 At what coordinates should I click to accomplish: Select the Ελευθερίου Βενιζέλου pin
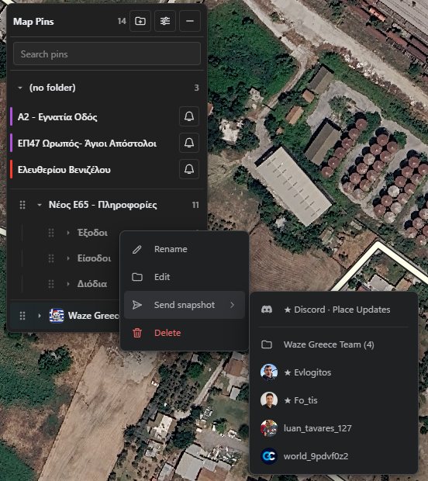coord(64,170)
